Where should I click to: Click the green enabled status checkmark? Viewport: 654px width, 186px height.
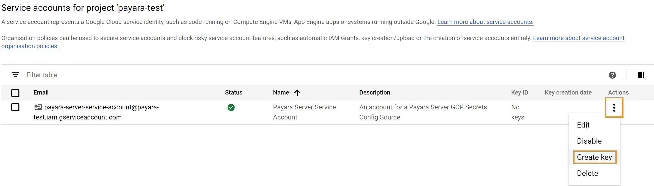[231, 107]
